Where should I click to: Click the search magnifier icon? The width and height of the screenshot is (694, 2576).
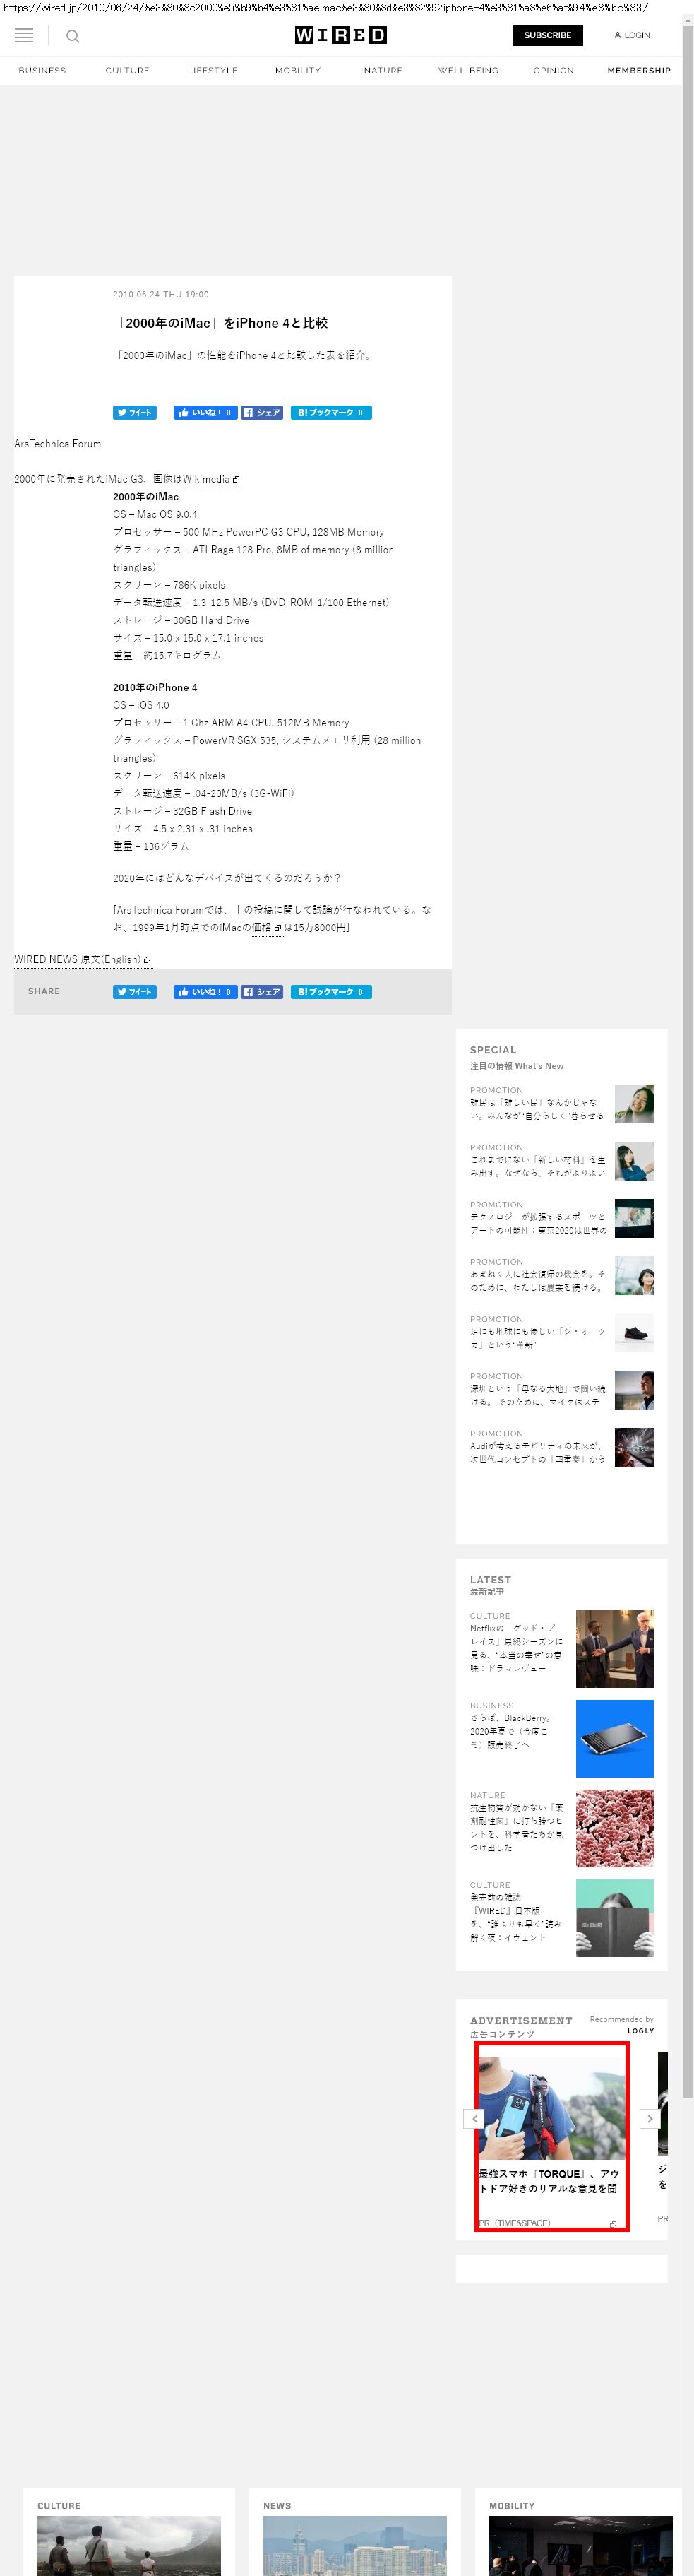tap(73, 36)
